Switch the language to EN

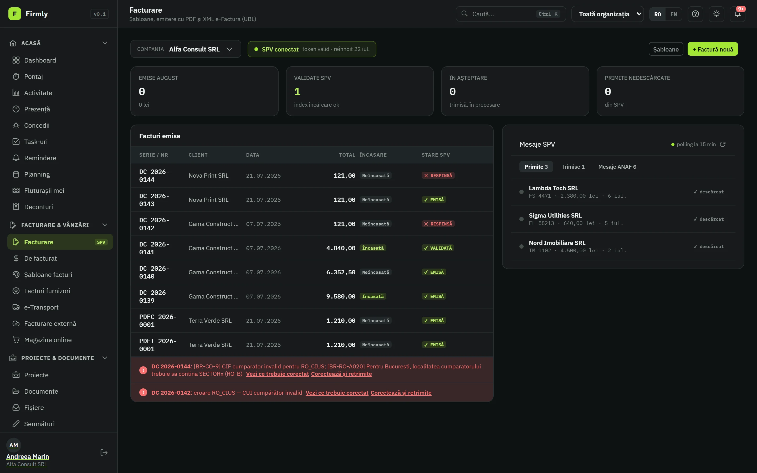click(673, 14)
